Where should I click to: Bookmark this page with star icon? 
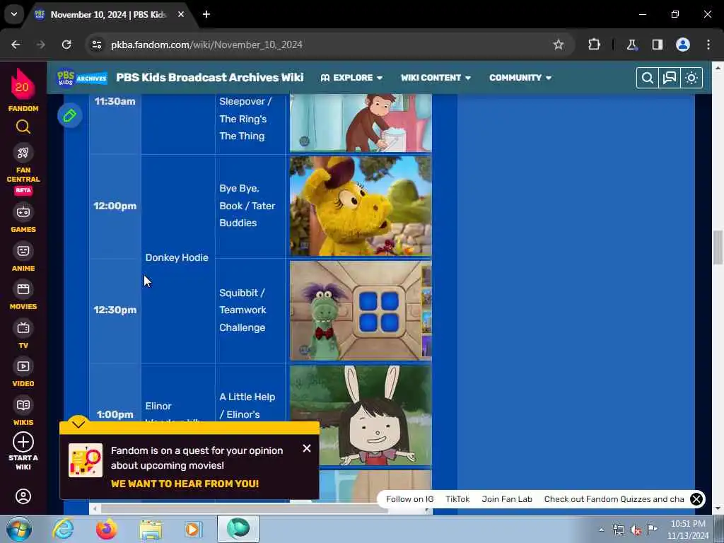559,45
